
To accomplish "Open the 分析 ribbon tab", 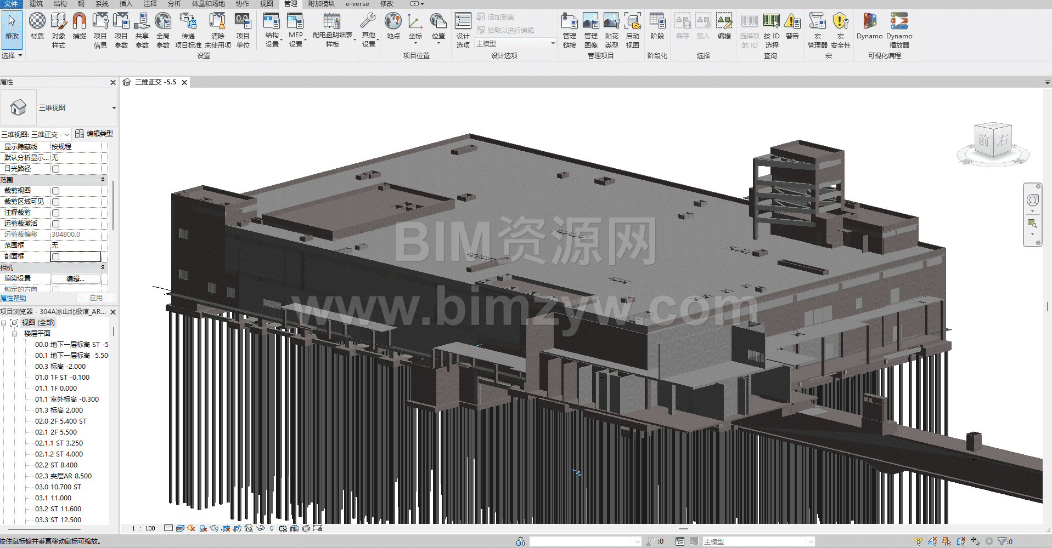I will tap(175, 4).
